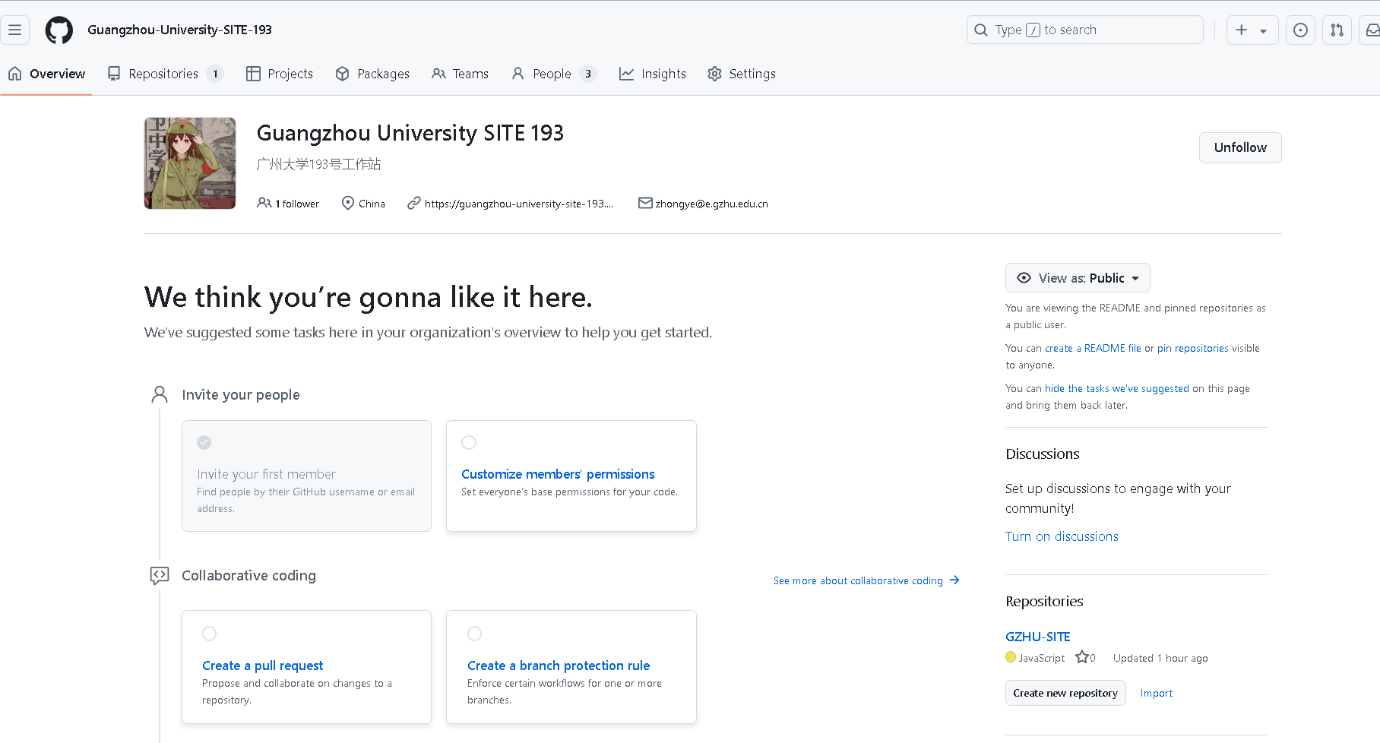Open the Pull requests icon in header
This screenshot has height=743, width=1380.
[x=1337, y=30]
